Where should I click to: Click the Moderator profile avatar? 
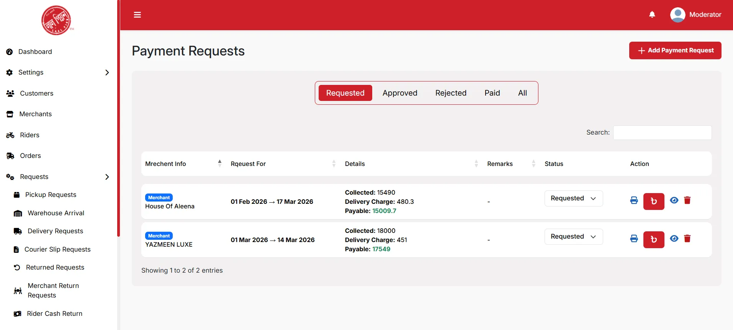677,15
